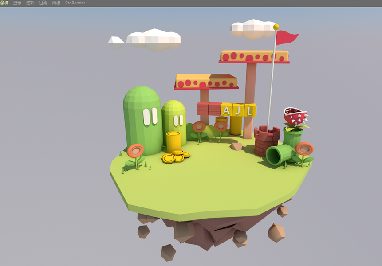Screen dimensions: 382x266
Task: Select the red flag on the pole
Action: tap(287, 38)
